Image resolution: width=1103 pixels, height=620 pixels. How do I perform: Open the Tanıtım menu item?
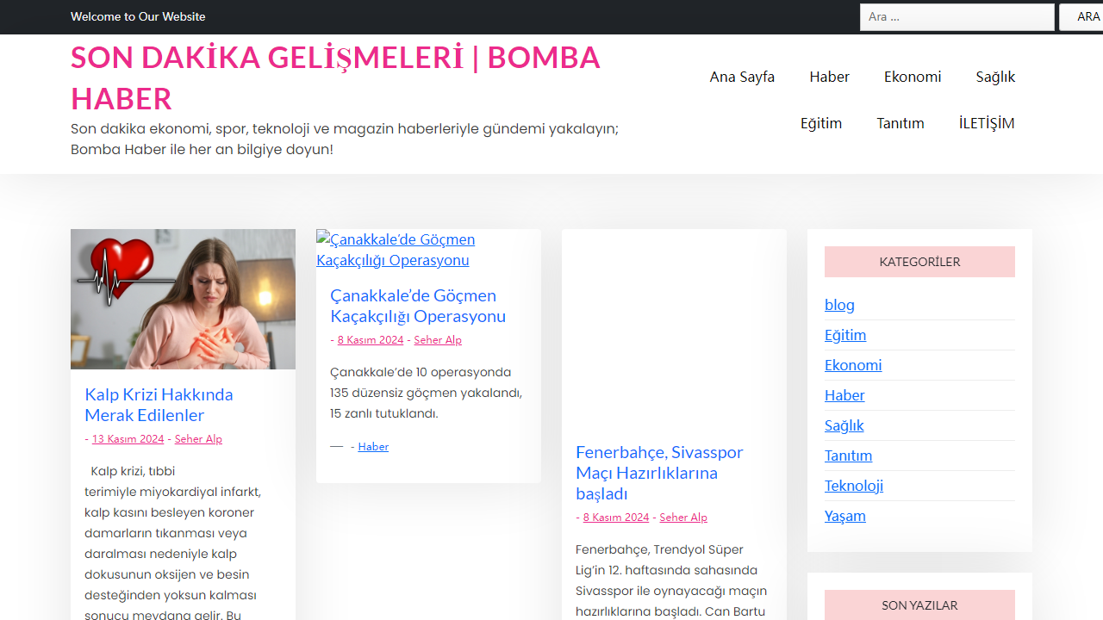click(900, 123)
